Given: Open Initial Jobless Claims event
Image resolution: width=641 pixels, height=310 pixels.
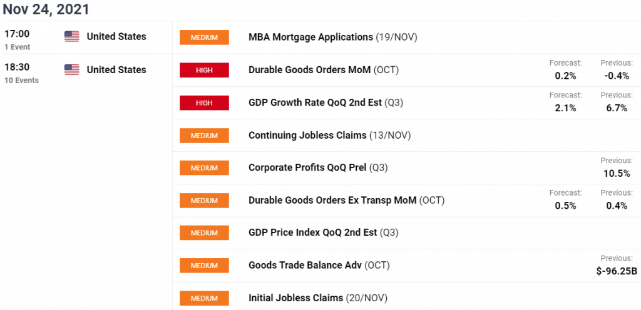Looking at the screenshot, I should click(x=317, y=298).
